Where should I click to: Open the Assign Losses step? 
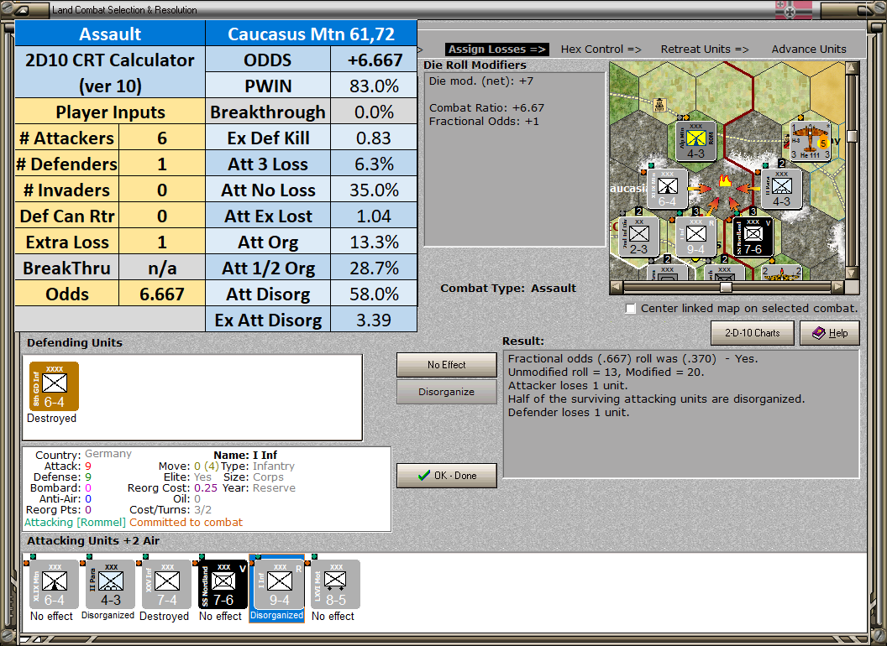[496, 49]
